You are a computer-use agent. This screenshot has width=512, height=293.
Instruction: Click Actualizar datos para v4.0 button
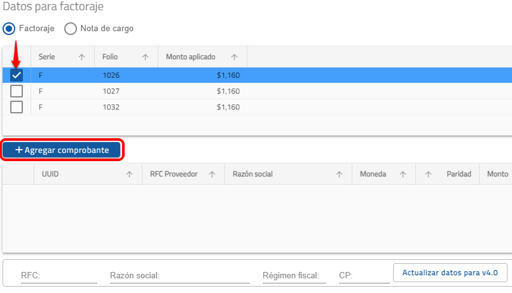pyautogui.click(x=450, y=273)
